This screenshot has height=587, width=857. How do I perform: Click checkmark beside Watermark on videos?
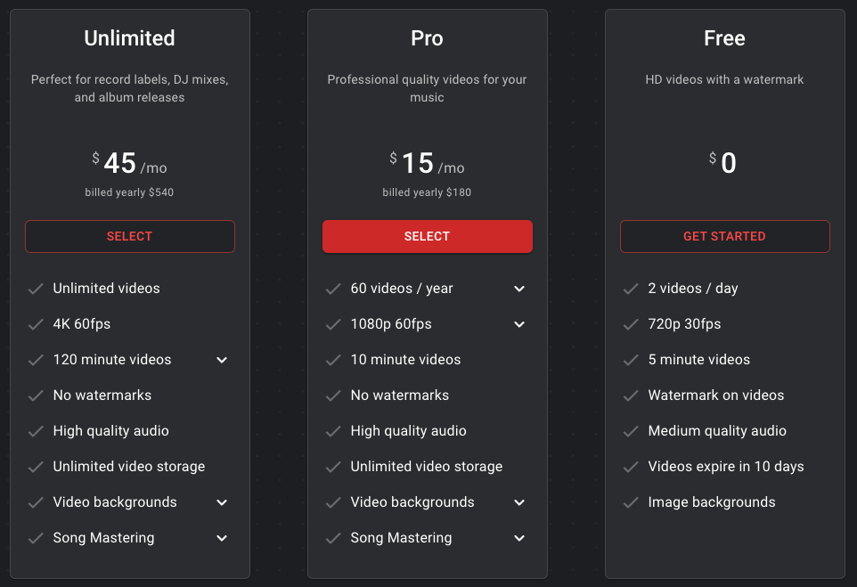click(x=631, y=395)
